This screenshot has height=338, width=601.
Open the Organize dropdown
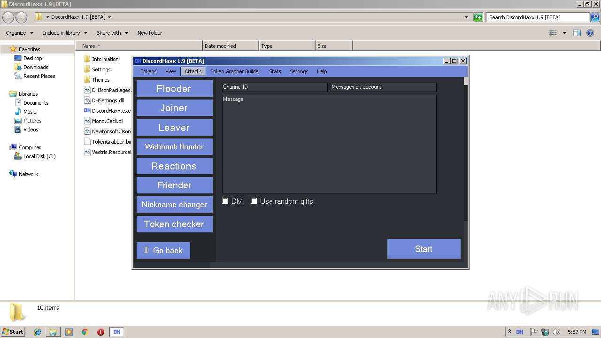19,33
